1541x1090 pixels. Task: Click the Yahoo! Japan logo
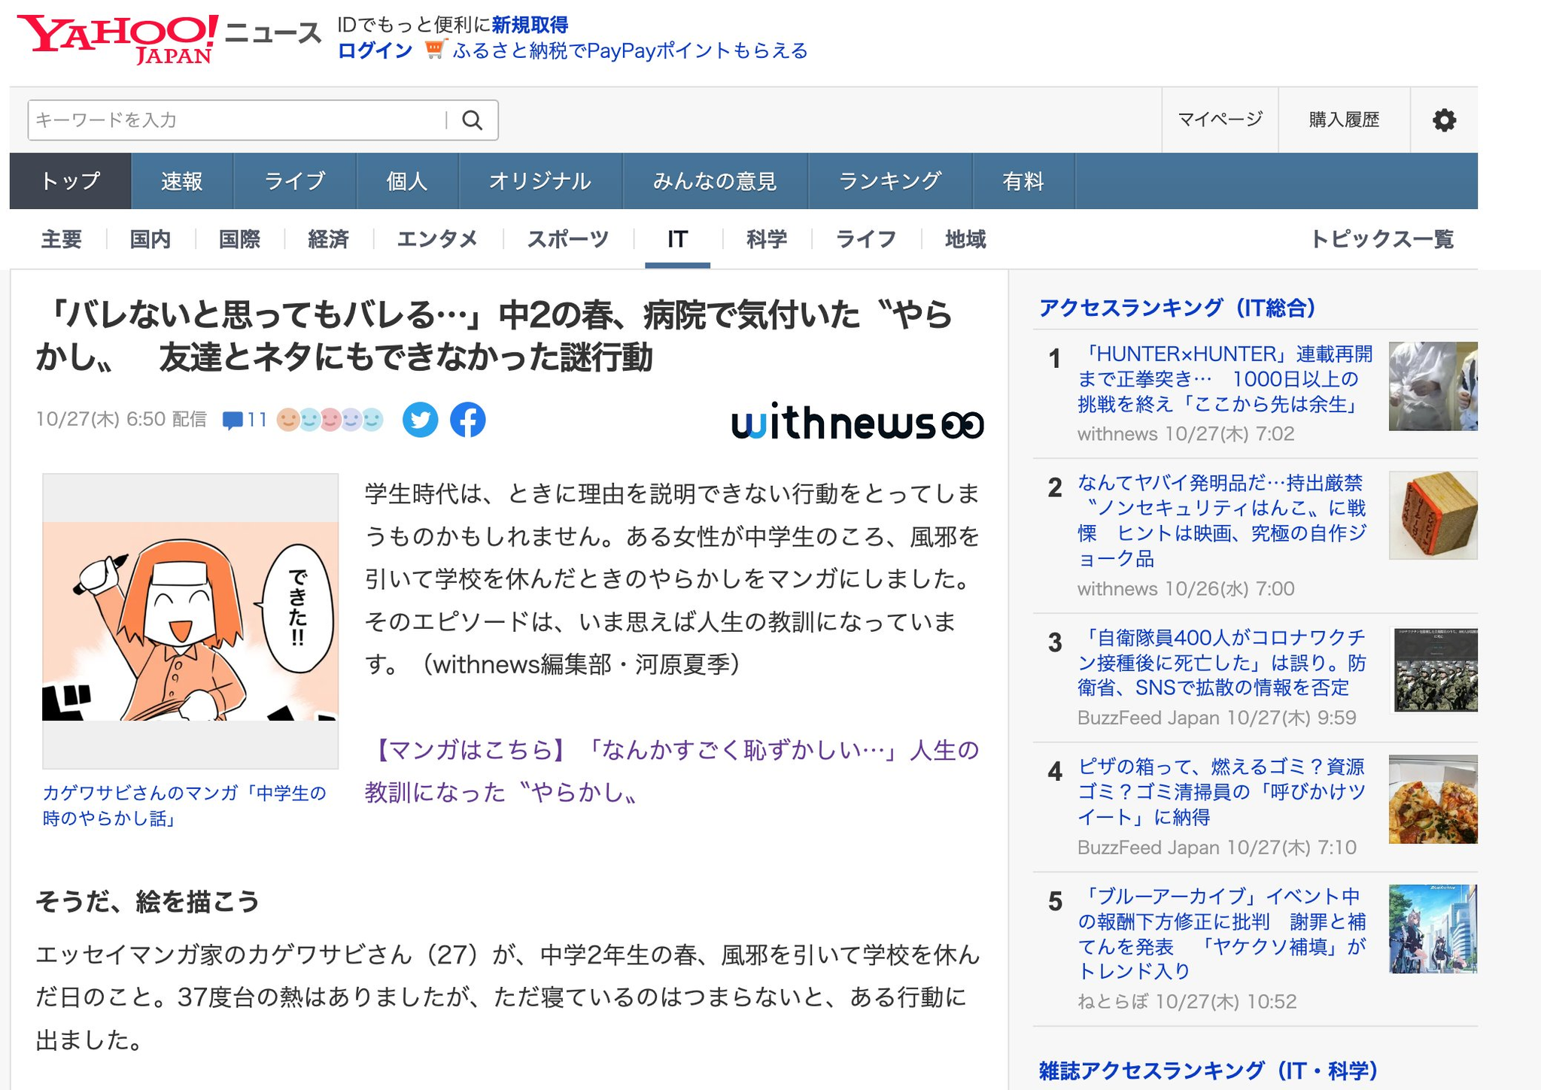(118, 39)
